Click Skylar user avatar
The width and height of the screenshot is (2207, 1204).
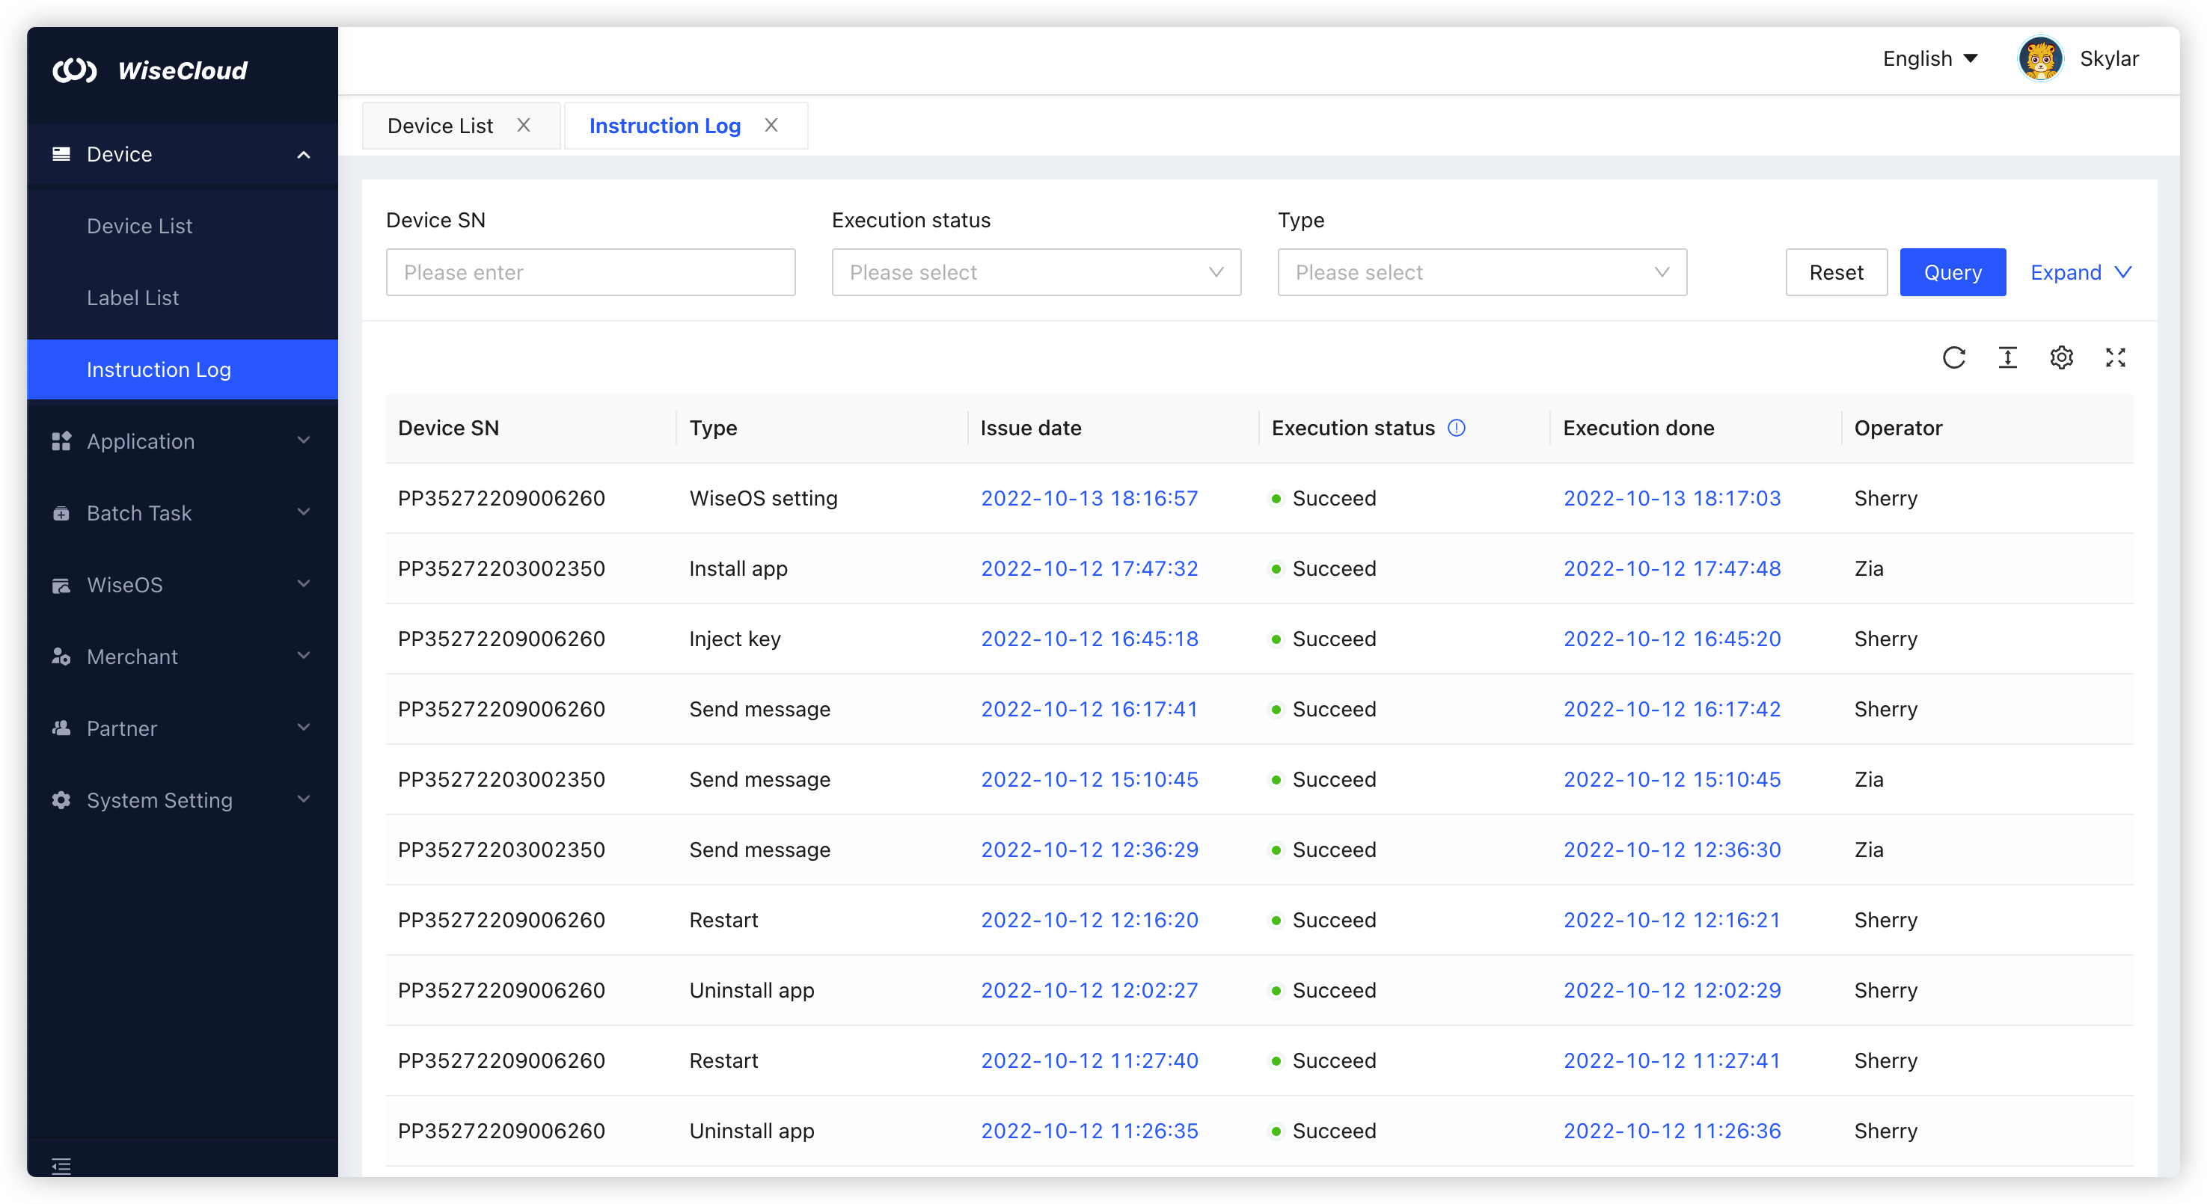(2040, 58)
